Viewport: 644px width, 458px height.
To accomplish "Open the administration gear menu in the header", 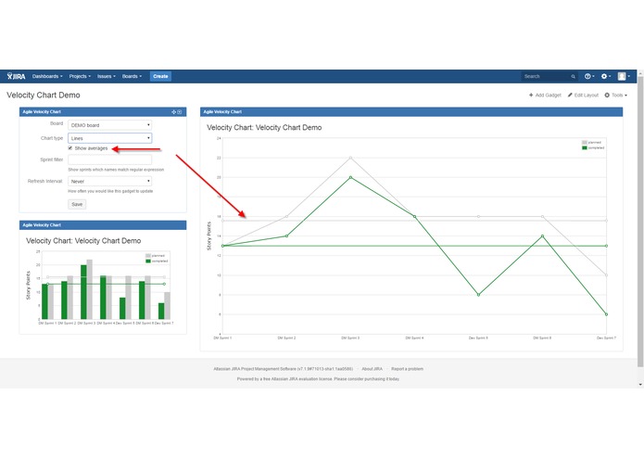I will (606, 76).
